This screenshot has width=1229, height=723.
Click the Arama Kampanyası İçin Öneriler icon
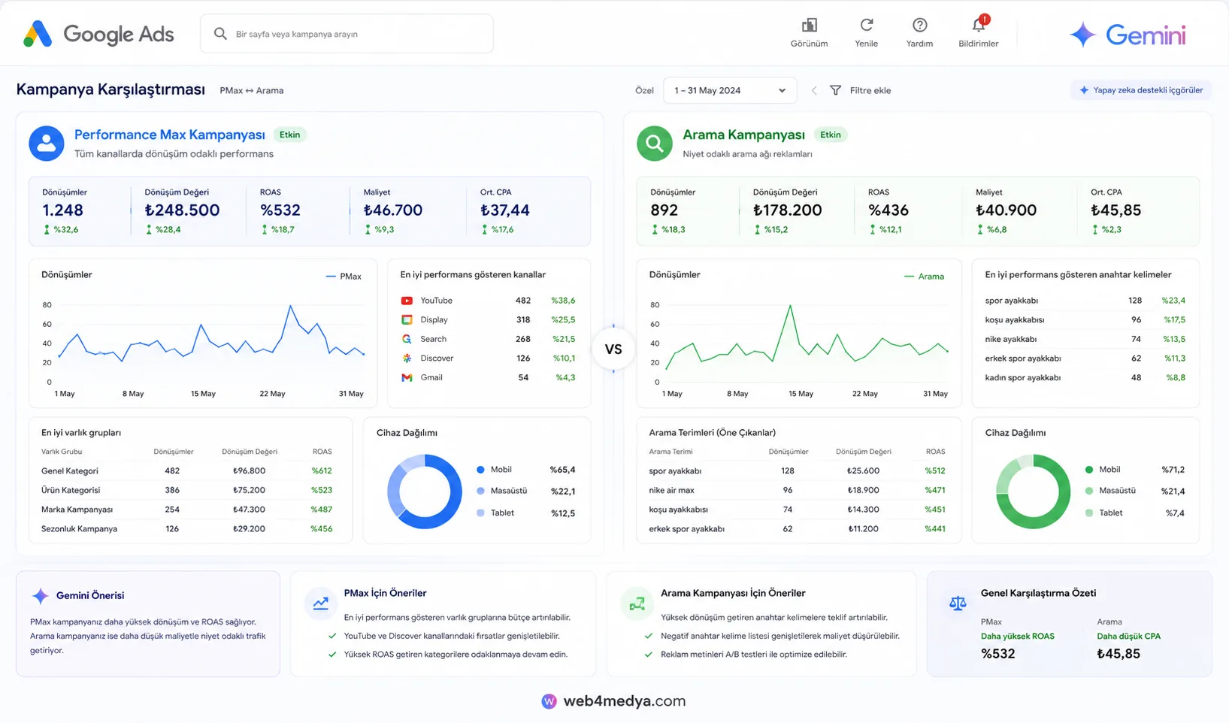point(637,604)
